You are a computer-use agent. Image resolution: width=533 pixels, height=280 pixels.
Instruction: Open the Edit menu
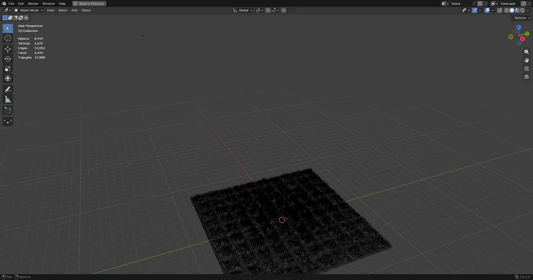(21, 3)
